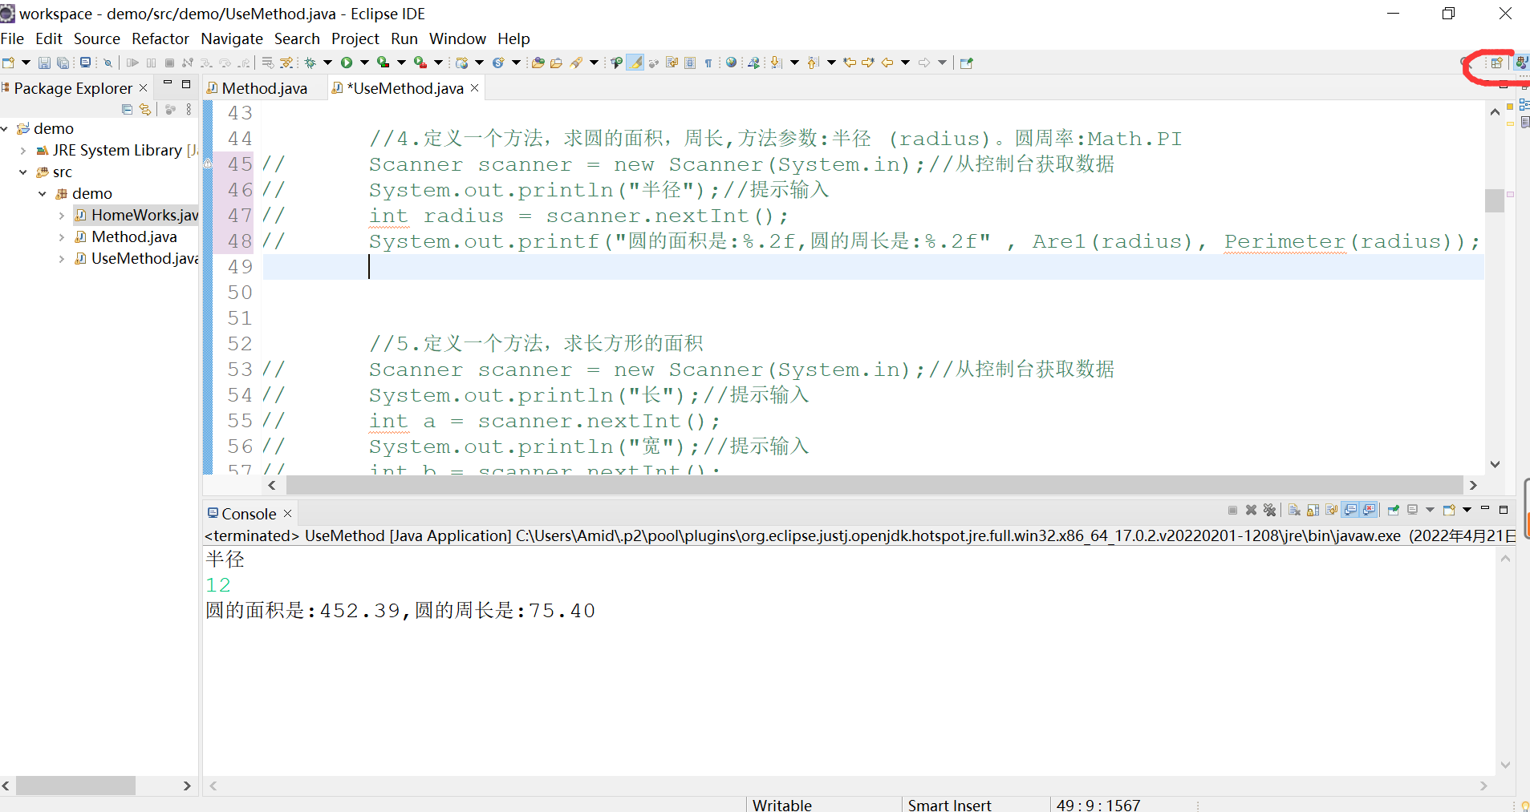Toggle Mark Occurrences highlighter
This screenshot has height=812, width=1530.
635,63
